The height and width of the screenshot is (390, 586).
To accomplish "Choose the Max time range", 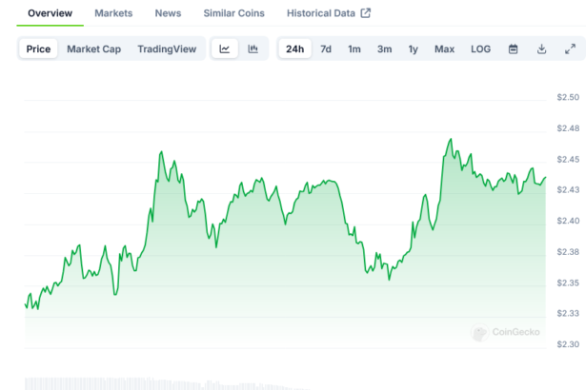I will point(444,49).
